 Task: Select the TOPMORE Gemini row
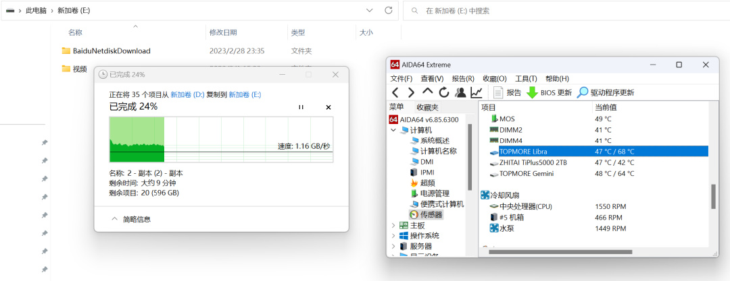point(593,174)
